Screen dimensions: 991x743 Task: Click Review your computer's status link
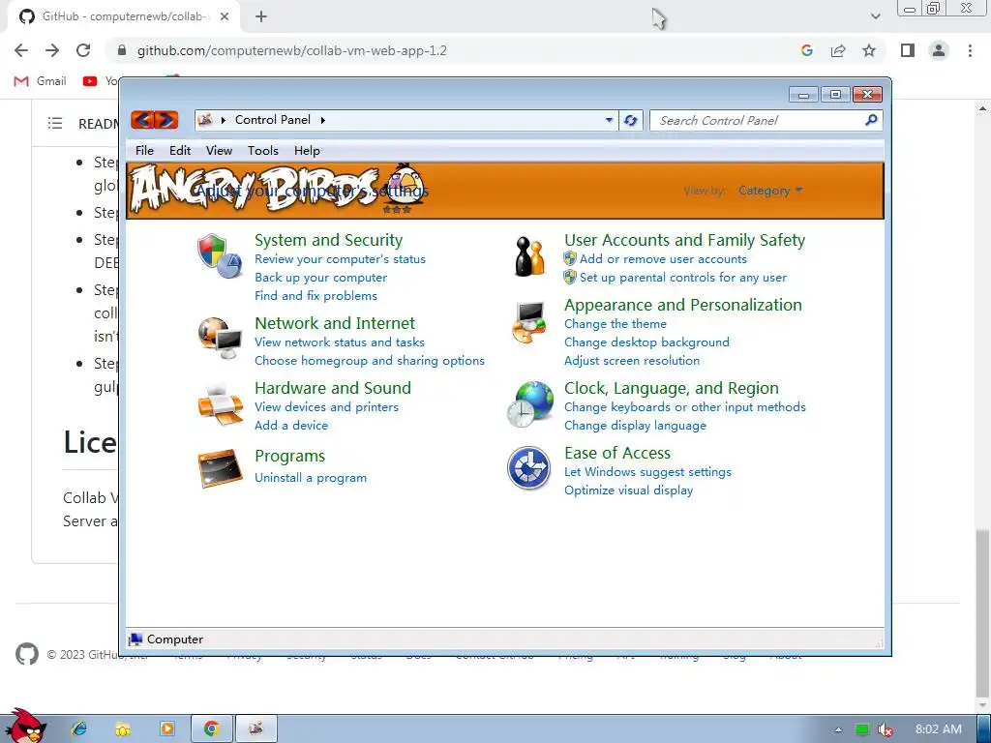[x=340, y=259]
